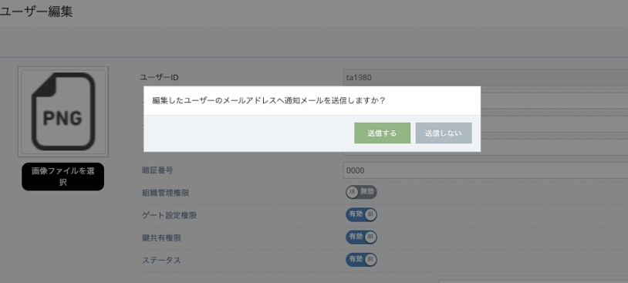Viewport: 628px width, 283px height.
Task: Choose 送信しない in the dialog
Action: click(x=444, y=133)
